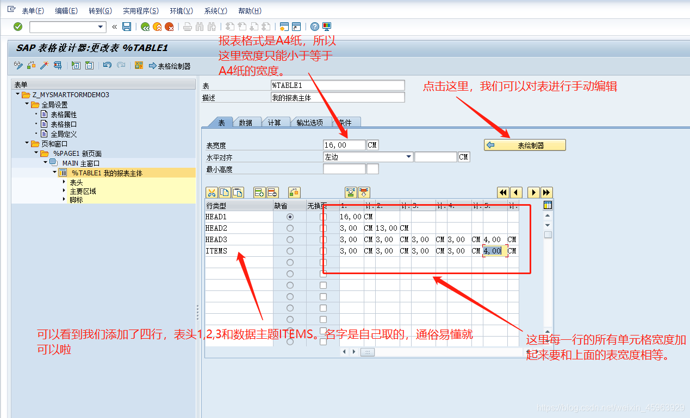The height and width of the screenshot is (418, 690).
Task: Undo the last change with the Undo icon
Action: (107, 66)
